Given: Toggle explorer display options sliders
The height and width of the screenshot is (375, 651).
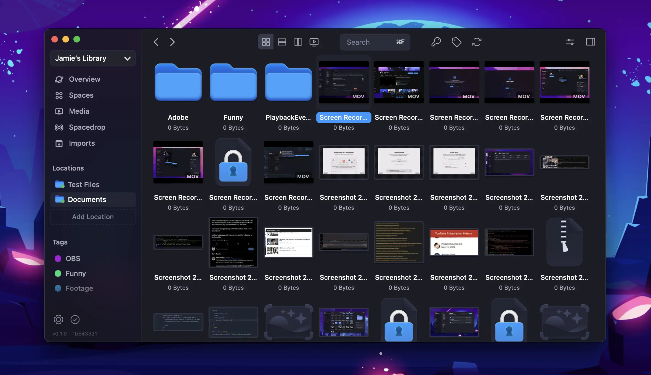Looking at the screenshot, I should pos(570,42).
